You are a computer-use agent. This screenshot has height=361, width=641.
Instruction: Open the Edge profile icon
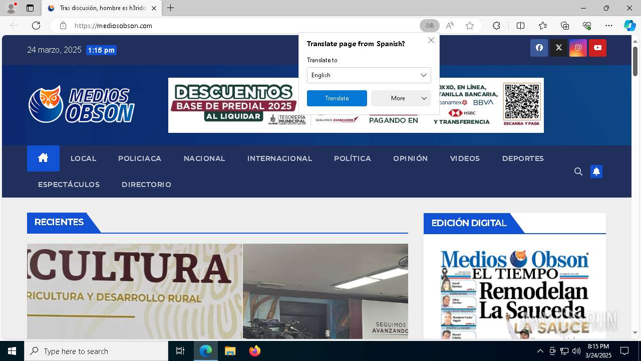pyautogui.click(x=11, y=8)
